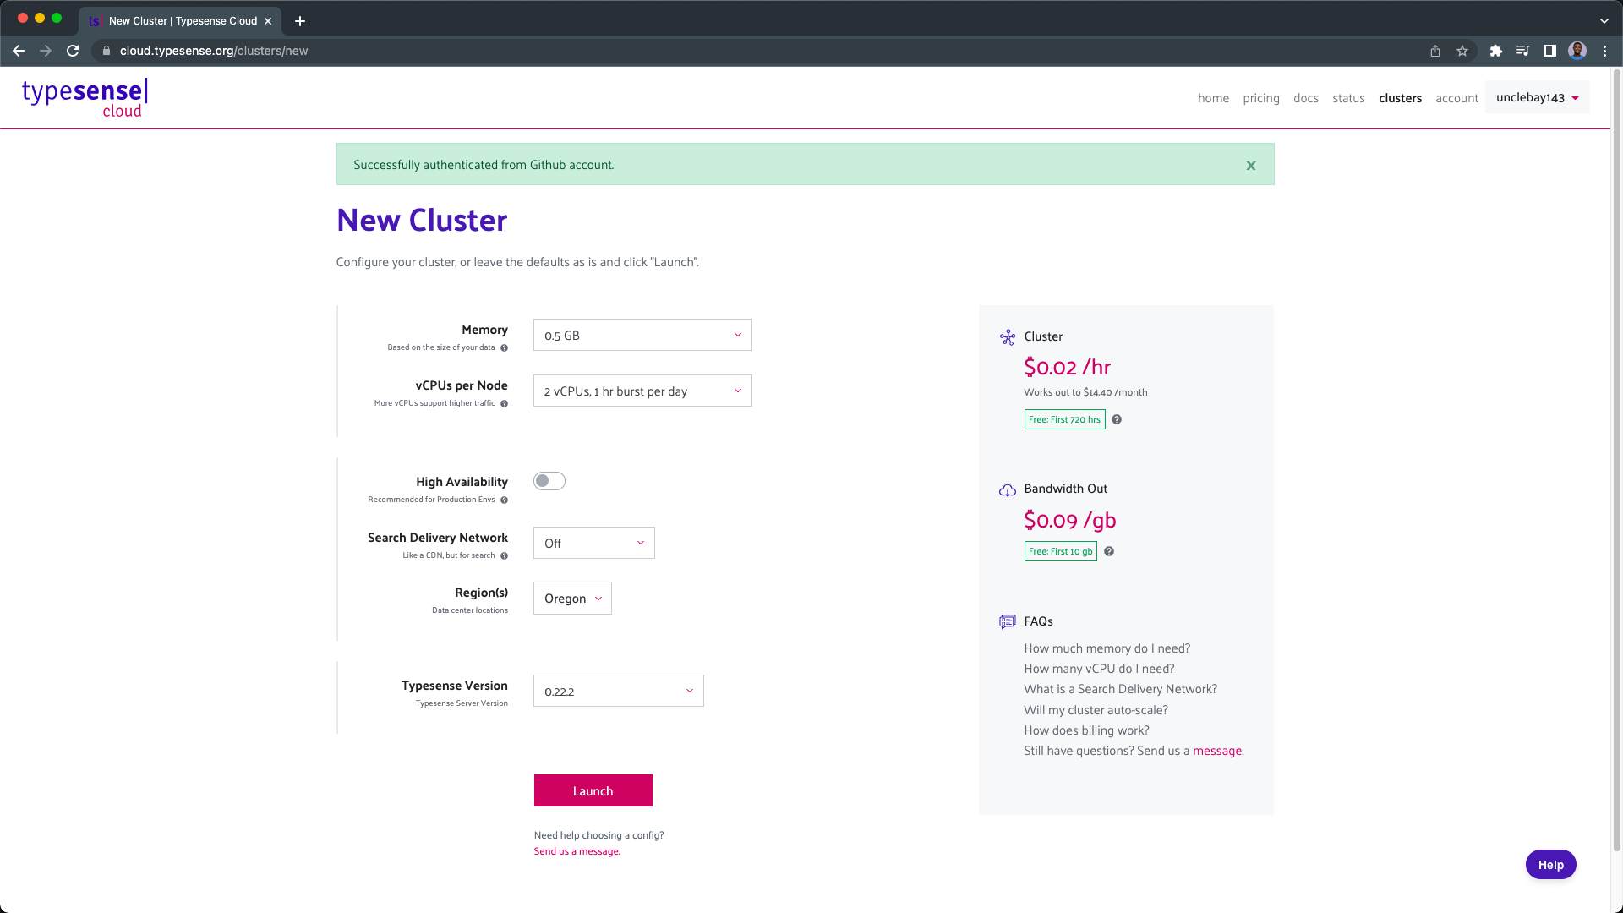
Task: Click help icon beside Search Delivery Network hint
Action: pos(505,556)
